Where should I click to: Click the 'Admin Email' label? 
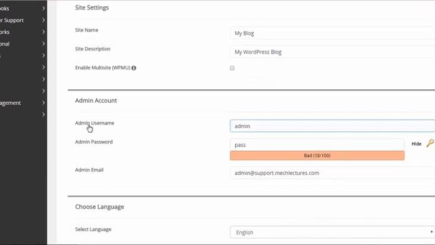coord(89,170)
